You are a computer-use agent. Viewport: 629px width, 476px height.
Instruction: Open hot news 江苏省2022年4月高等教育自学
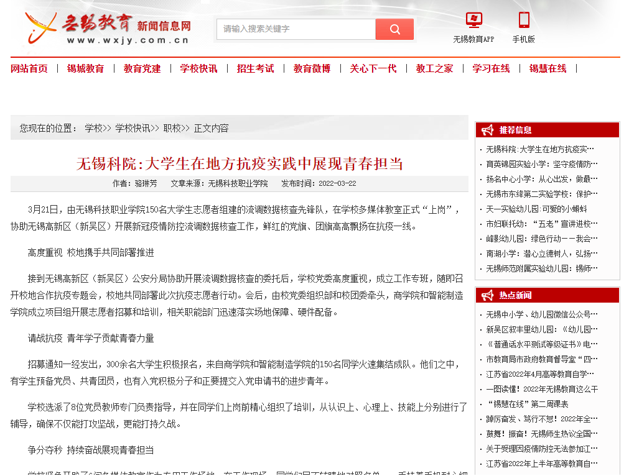point(541,374)
